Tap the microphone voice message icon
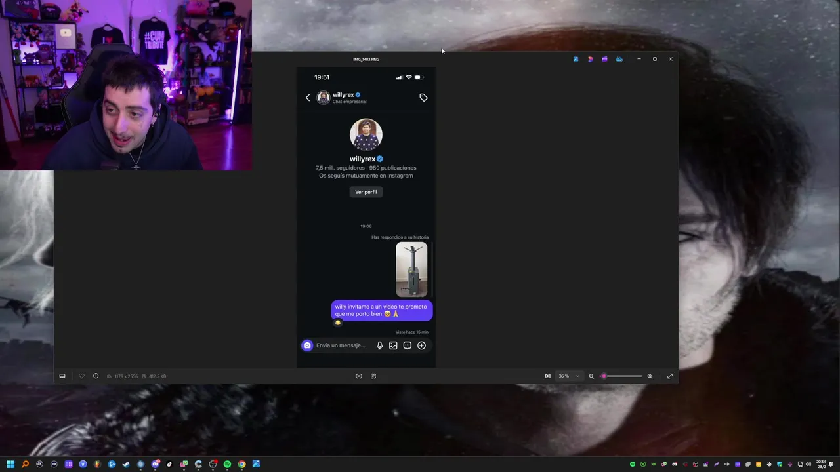 [x=379, y=345]
